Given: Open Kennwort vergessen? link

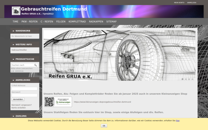Looking at the screenshot, I should [x=21, y=105].
